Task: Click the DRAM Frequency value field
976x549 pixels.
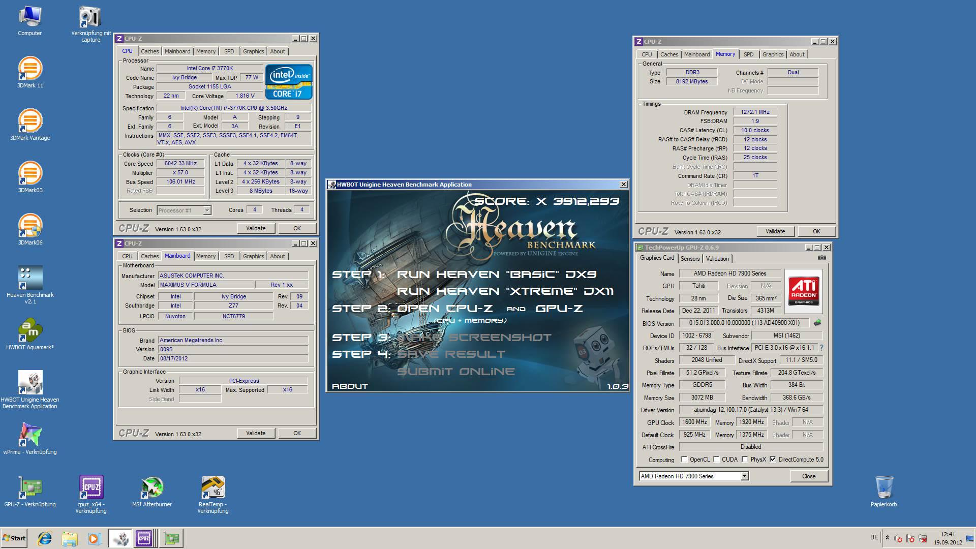Action: pyautogui.click(x=755, y=112)
